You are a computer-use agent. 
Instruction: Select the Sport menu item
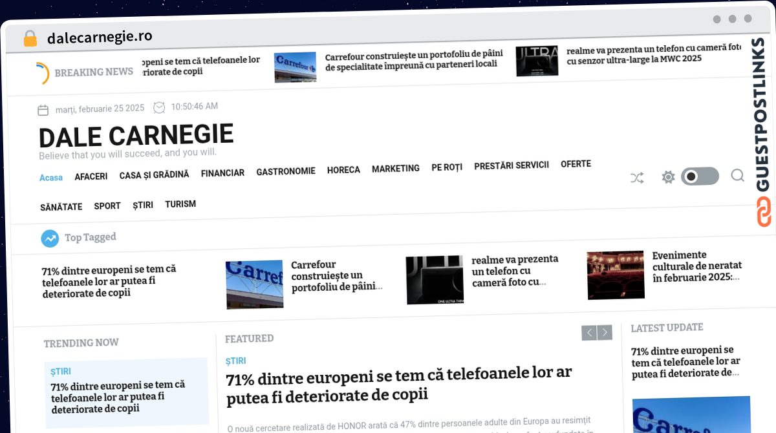[107, 206]
